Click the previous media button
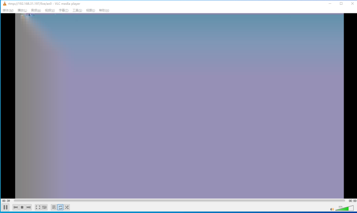This screenshot has height=213, width=357. [x=16, y=207]
